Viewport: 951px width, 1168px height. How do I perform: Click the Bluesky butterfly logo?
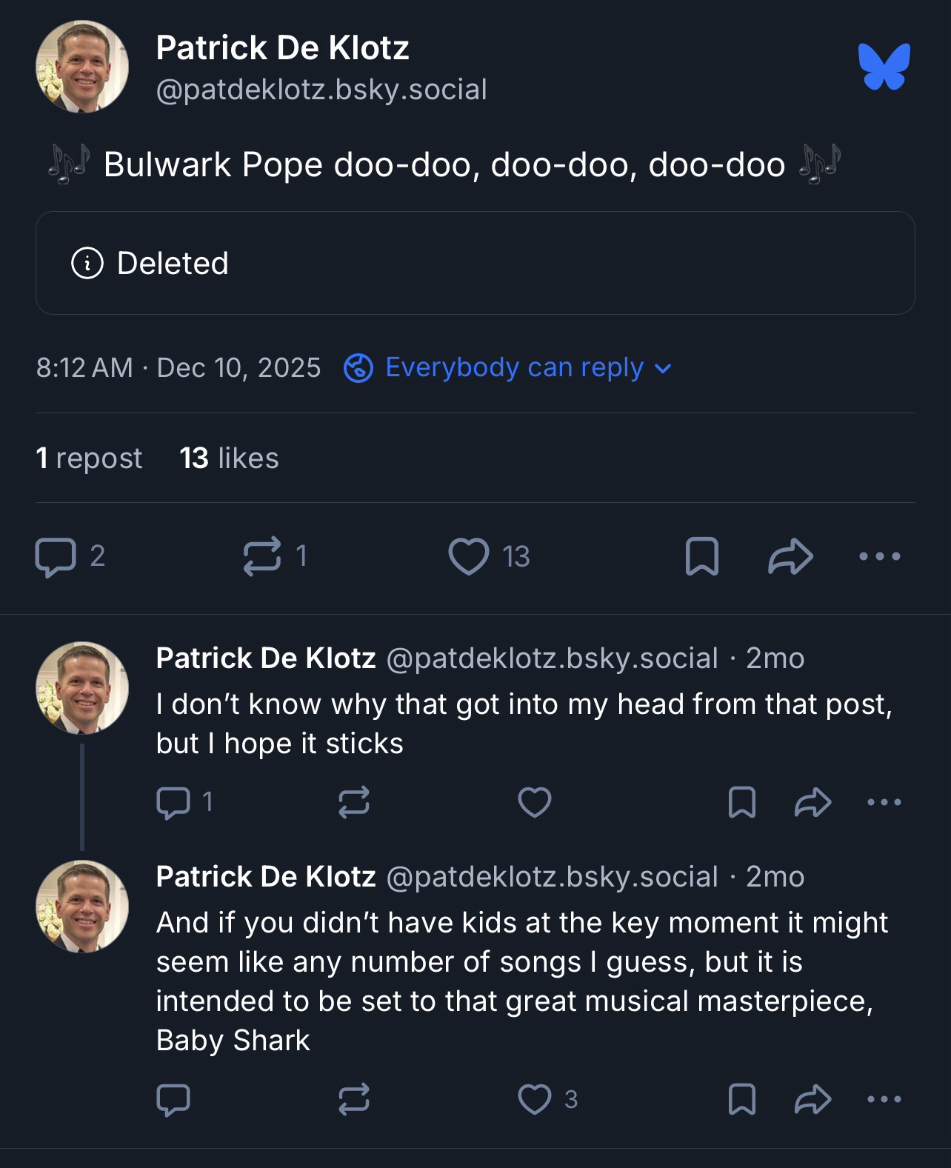tap(884, 67)
